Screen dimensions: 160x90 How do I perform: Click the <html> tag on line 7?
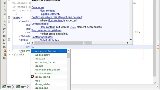point(17,18)
